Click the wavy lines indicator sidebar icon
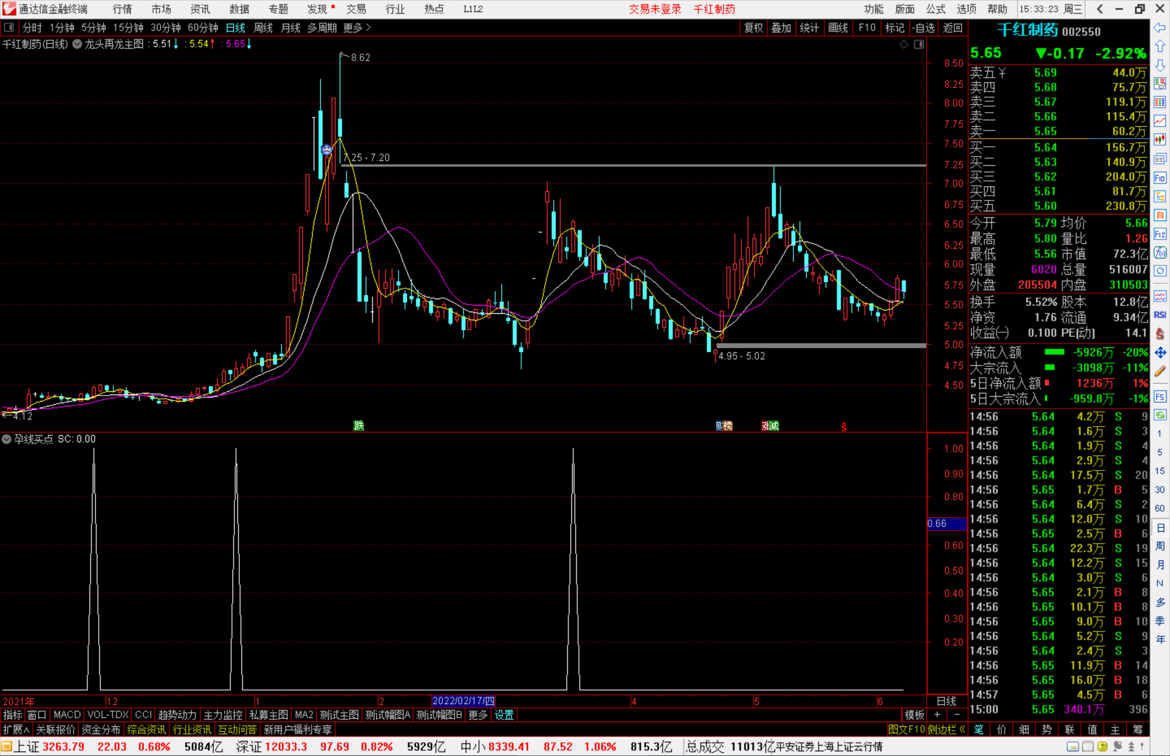 tap(1160, 296)
